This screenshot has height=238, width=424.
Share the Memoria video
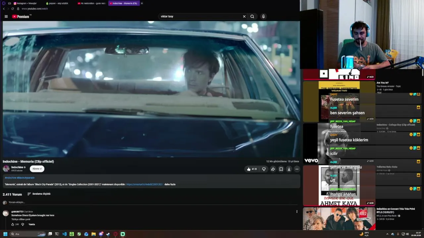[x=273, y=169]
